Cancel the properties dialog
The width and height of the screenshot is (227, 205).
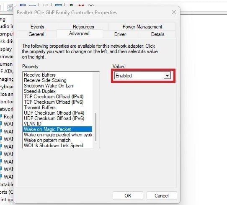(x=162, y=196)
